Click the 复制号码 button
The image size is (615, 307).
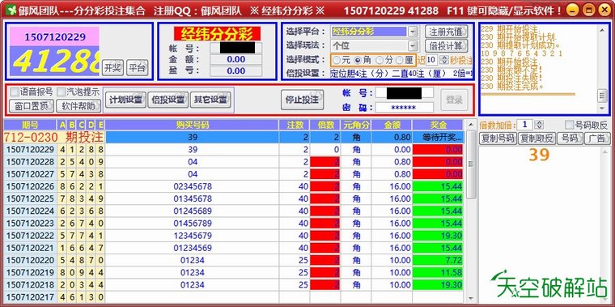[498, 139]
